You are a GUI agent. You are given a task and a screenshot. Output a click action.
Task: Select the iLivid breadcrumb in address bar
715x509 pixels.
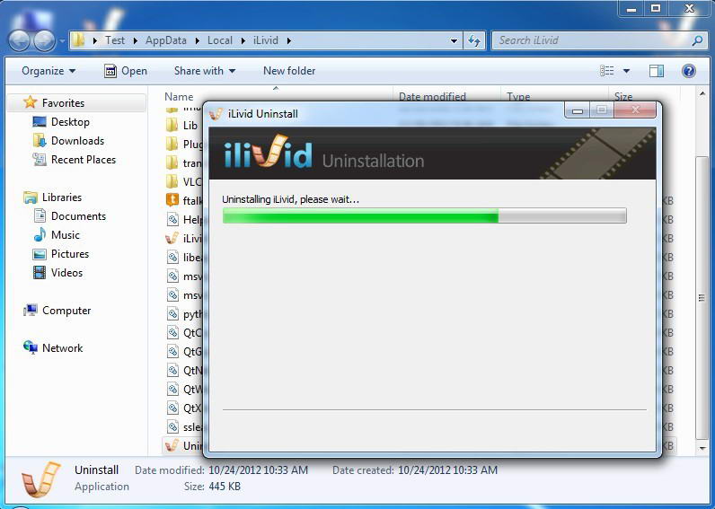coord(265,40)
